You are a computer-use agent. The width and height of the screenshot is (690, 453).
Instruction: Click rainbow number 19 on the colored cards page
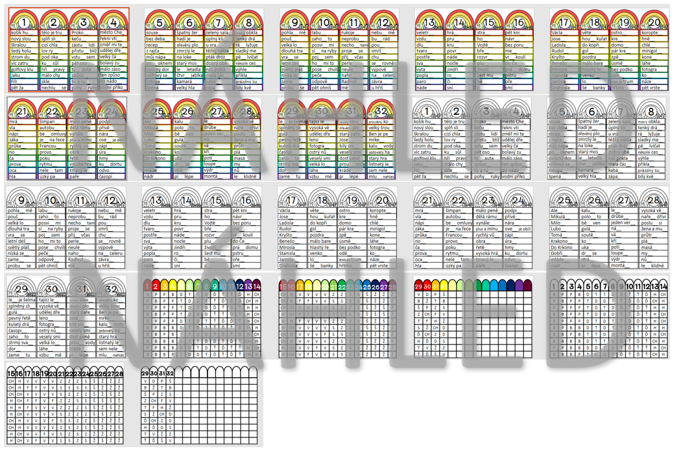point(624,22)
